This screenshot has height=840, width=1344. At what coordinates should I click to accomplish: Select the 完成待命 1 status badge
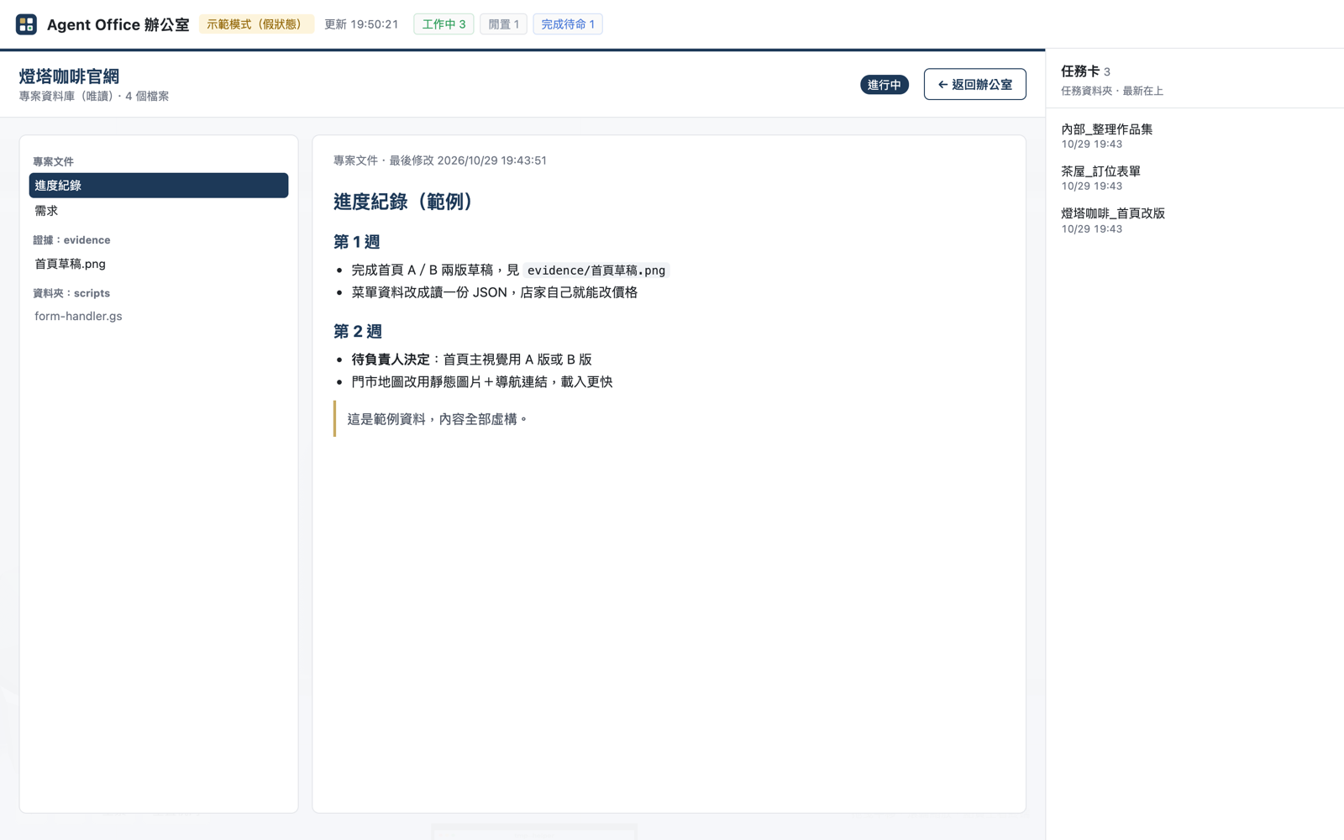pos(568,24)
